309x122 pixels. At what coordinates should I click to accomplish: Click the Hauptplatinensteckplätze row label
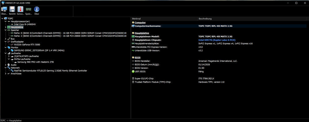[x=147, y=44]
